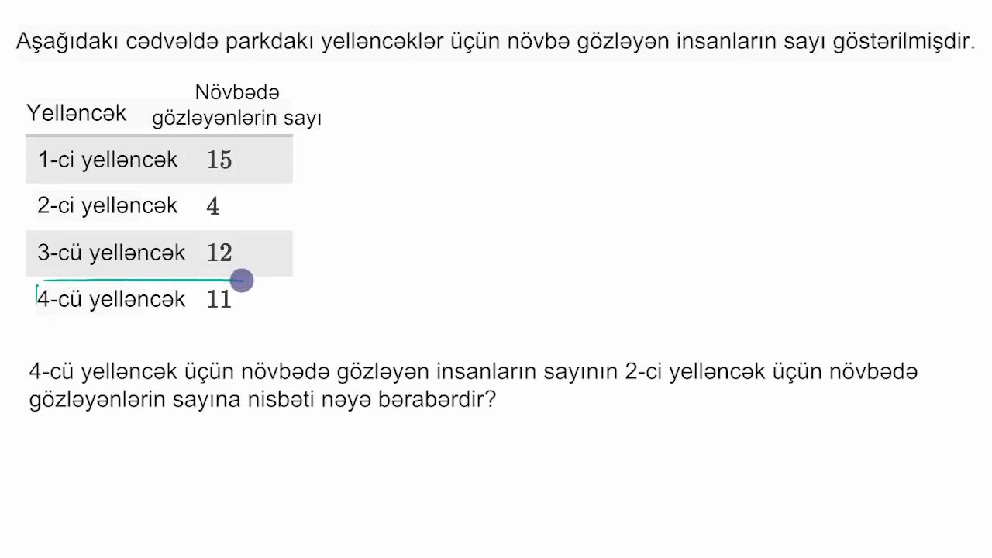Screen dimensions: 992x558
Task: Click the number 15 in the table
Action: 219,160
